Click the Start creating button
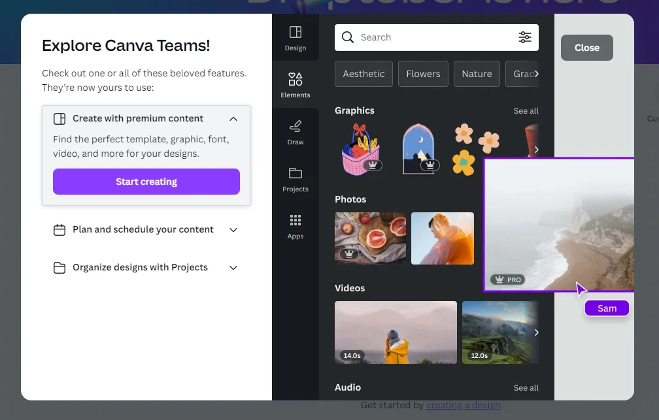Viewport: 659px width, 420px height. point(146,182)
